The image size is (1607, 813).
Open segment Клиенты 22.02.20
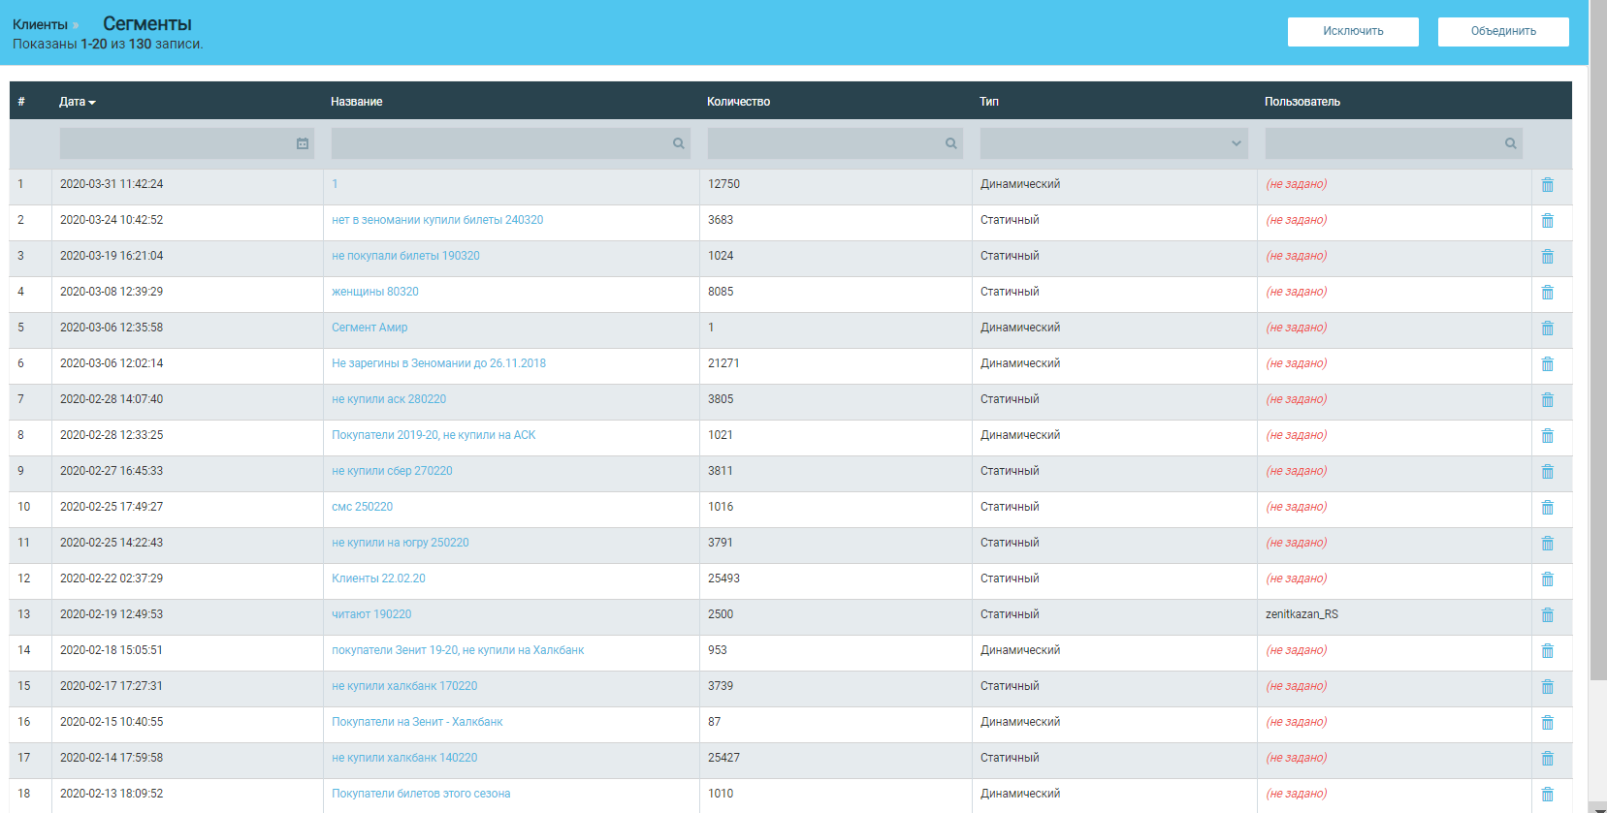pyautogui.click(x=378, y=578)
